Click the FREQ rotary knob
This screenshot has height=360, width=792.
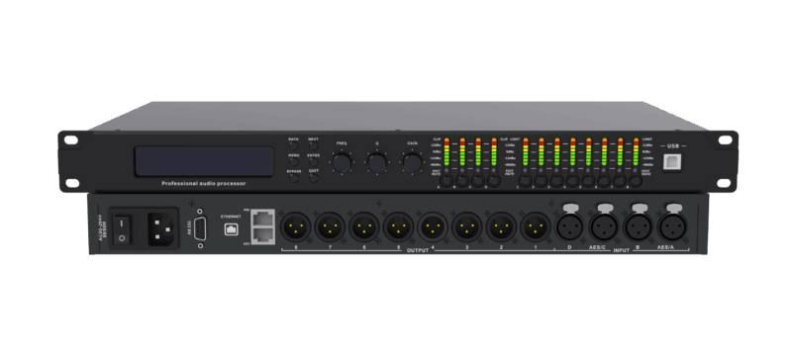[x=342, y=162]
